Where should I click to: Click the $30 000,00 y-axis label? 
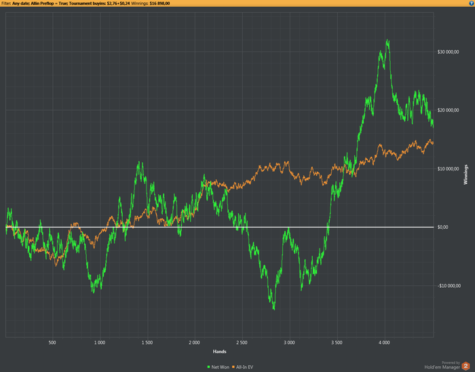[448, 52]
